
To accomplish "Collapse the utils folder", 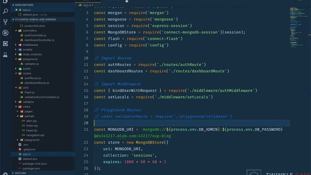I will pos(16,87).
